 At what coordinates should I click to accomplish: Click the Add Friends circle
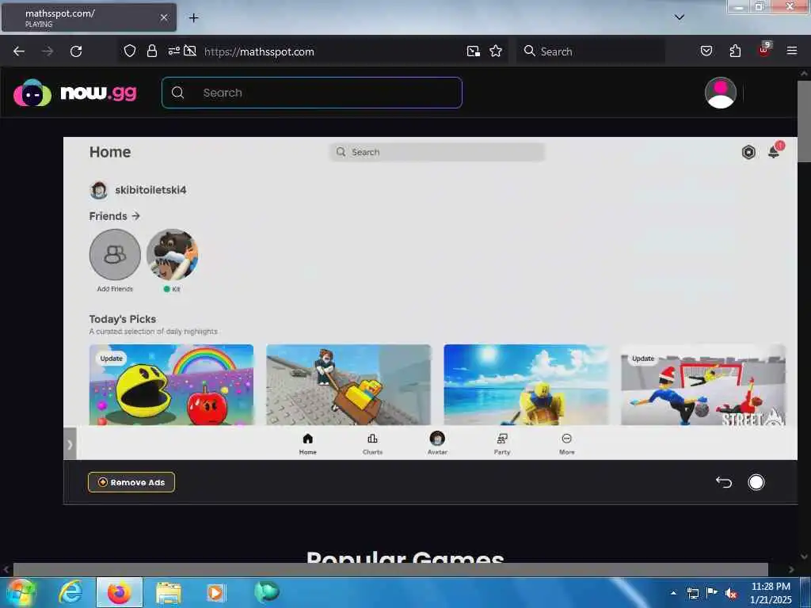point(115,255)
